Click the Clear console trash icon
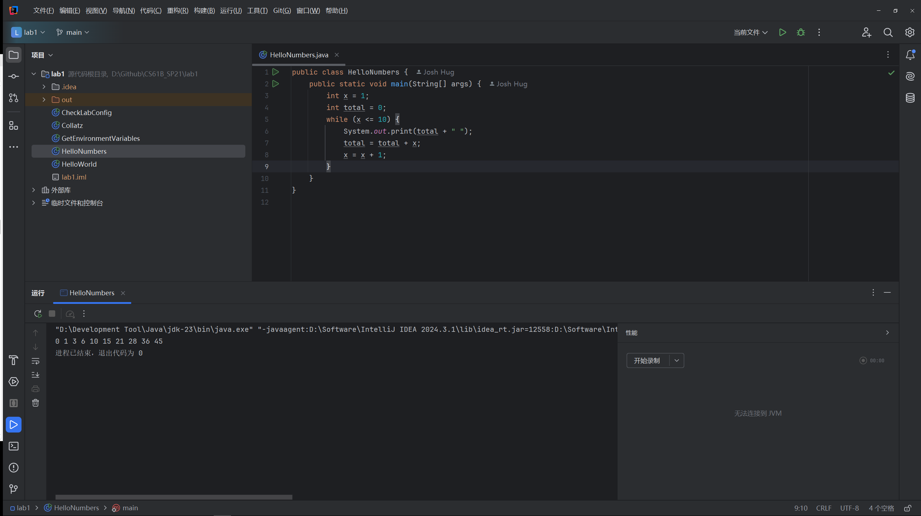The width and height of the screenshot is (921, 516). [x=36, y=403]
